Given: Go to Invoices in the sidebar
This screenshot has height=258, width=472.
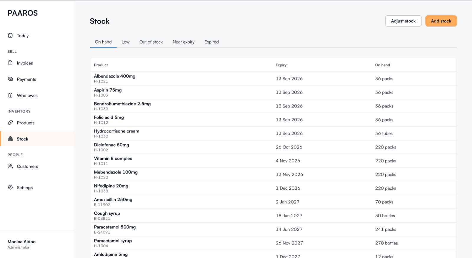Looking at the screenshot, I should 37,63.
